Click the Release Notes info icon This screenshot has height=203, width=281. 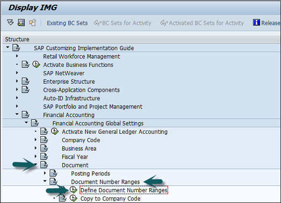pyautogui.click(x=256, y=23)
